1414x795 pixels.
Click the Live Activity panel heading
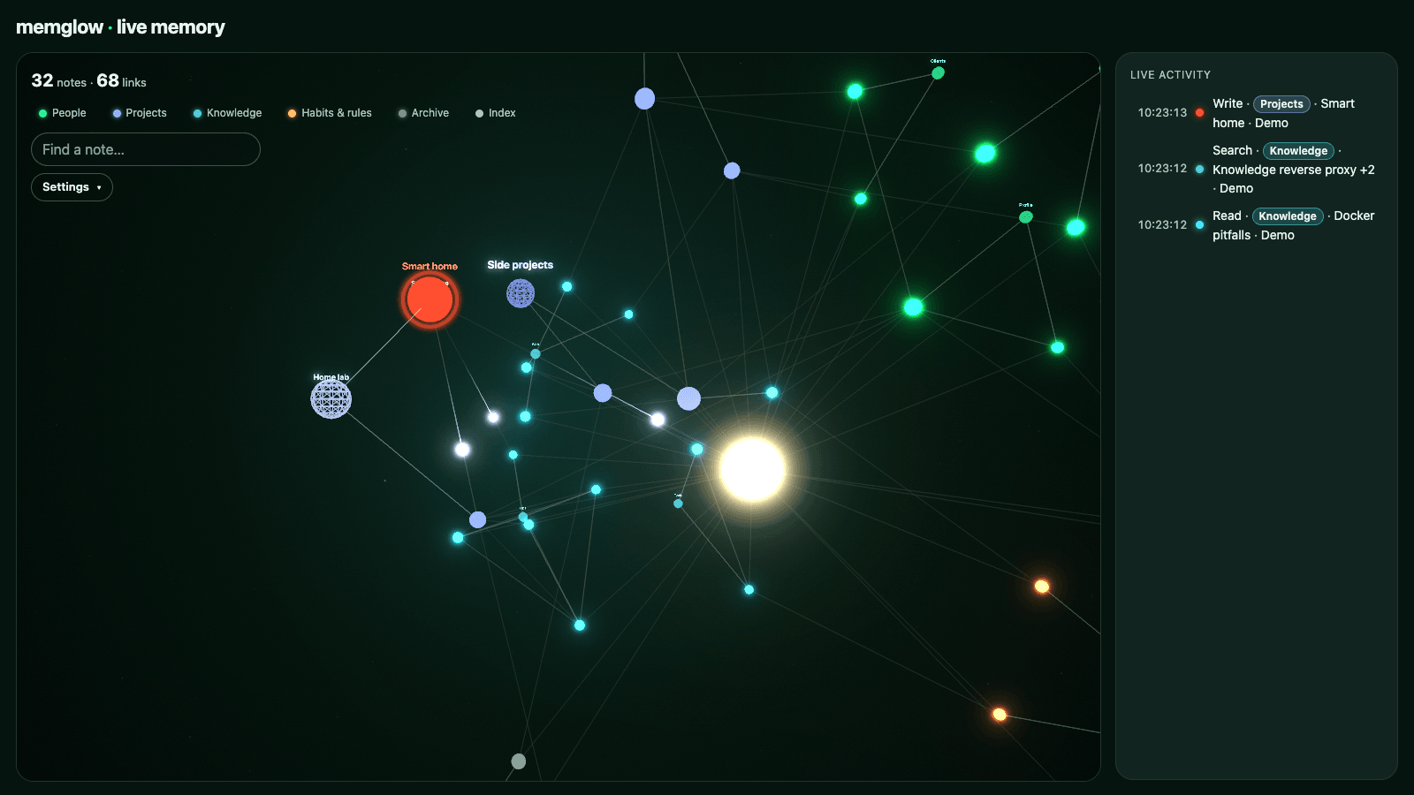coord(1170,75)
